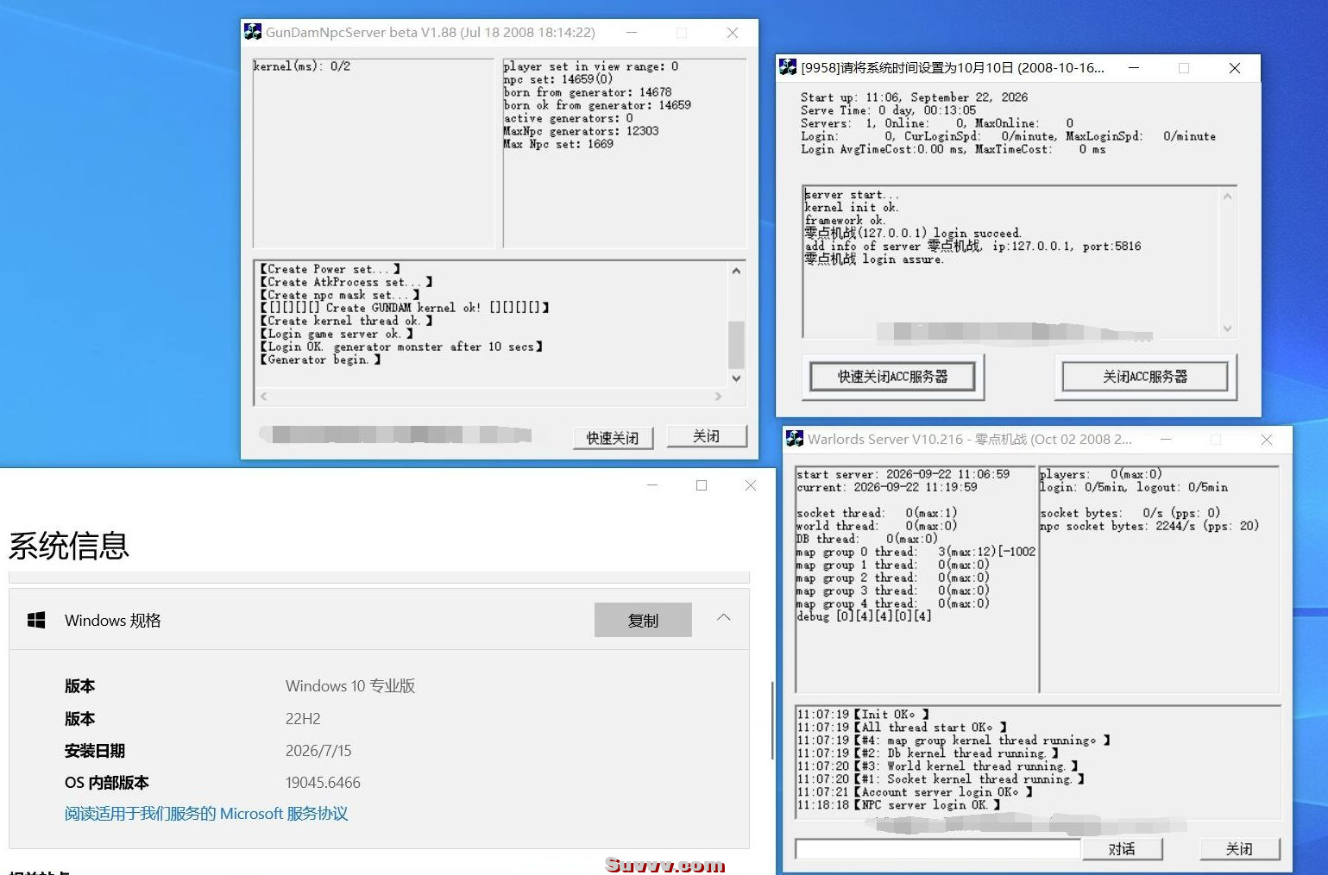Click the install date value '2026/7/15'
The height and width of the screenshot is (875, 1328).
tap(318, 751)
